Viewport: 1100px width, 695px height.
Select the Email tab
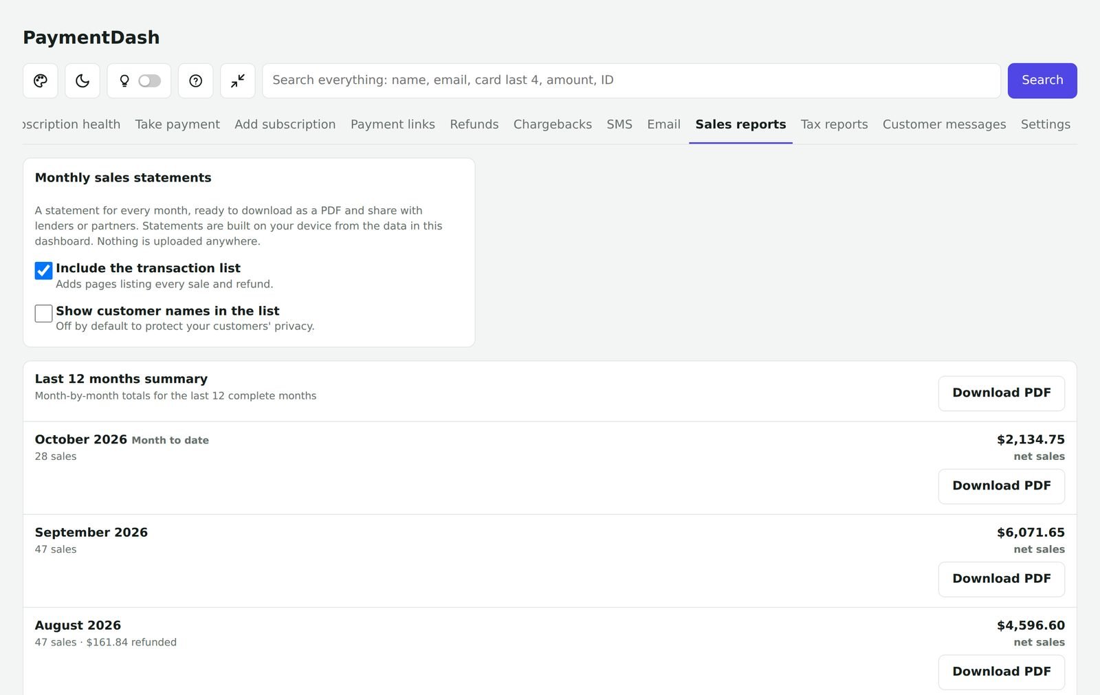[x=663, y=124]
